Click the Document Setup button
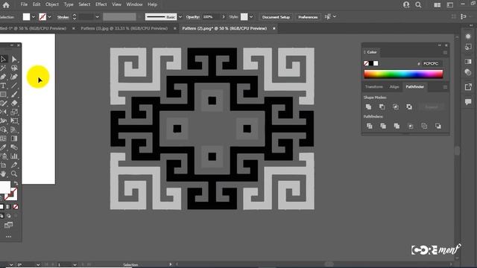This screenshot has width=477, height=268. [276, 17]
